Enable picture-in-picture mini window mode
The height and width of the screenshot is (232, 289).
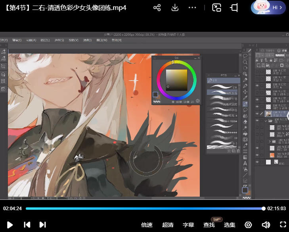pos(216,8)
